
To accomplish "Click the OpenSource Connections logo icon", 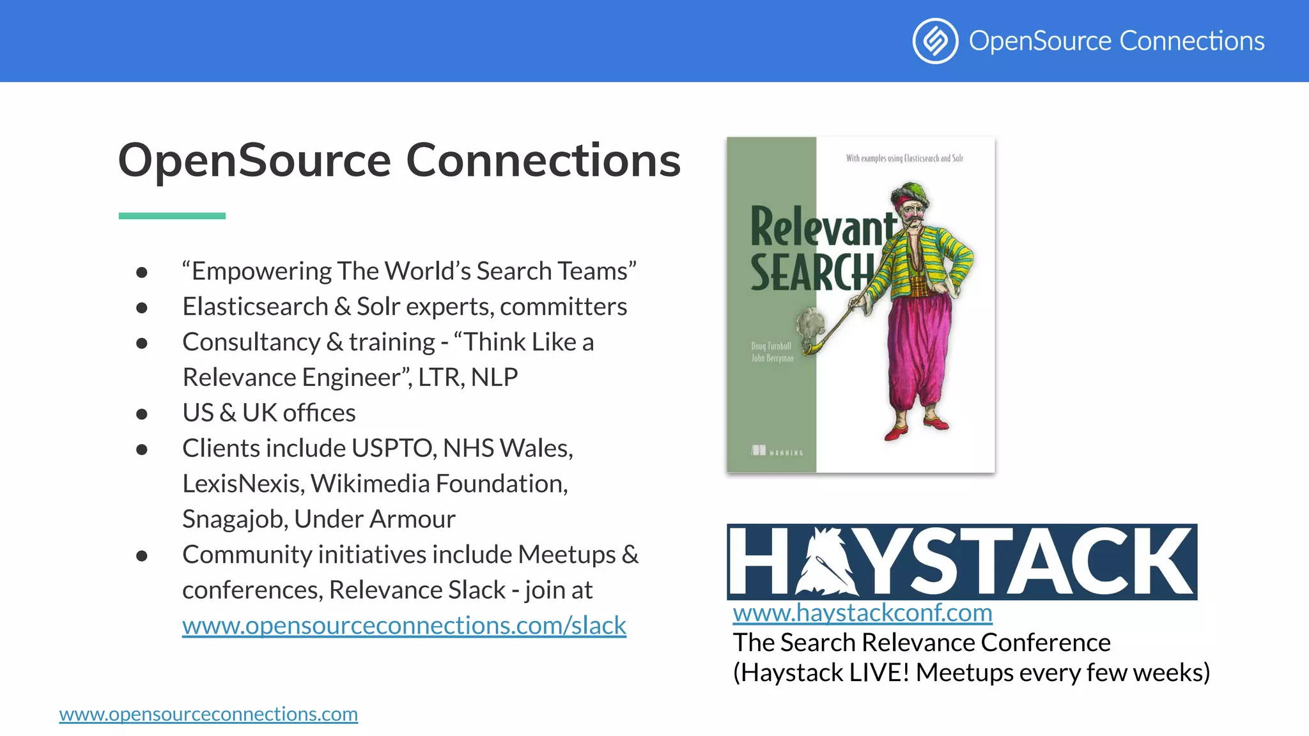I will pyautogui.click(x=935, y=41).
